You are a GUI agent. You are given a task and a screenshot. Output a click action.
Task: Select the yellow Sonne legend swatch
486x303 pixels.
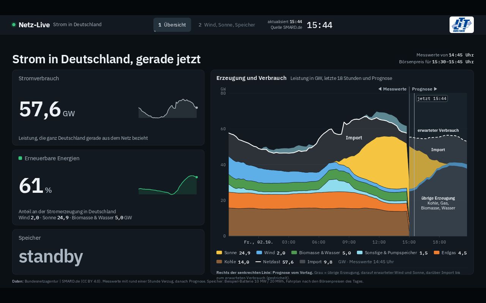pyautogui.click(x=219, y=253)
